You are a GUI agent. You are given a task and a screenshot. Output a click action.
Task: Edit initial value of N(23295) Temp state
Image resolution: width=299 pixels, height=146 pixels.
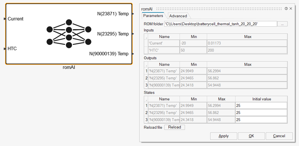261,113
